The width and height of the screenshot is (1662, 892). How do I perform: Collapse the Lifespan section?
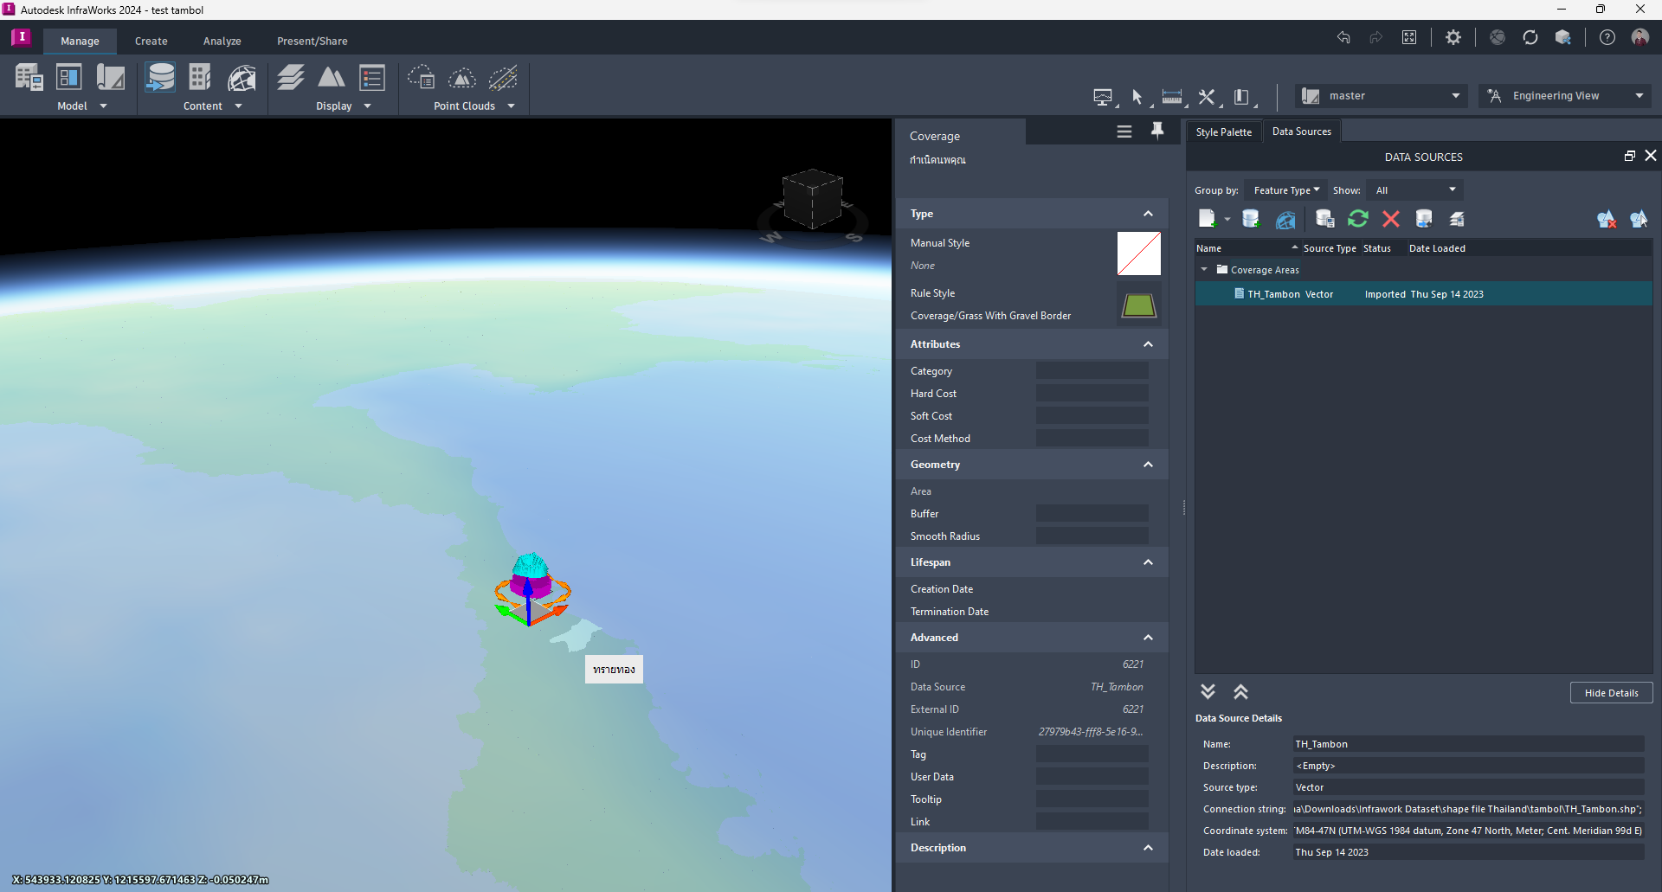pyautogui.click(x=1148, y=562)
